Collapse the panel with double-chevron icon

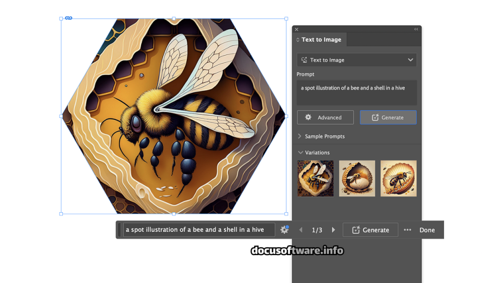coord(416,29)
